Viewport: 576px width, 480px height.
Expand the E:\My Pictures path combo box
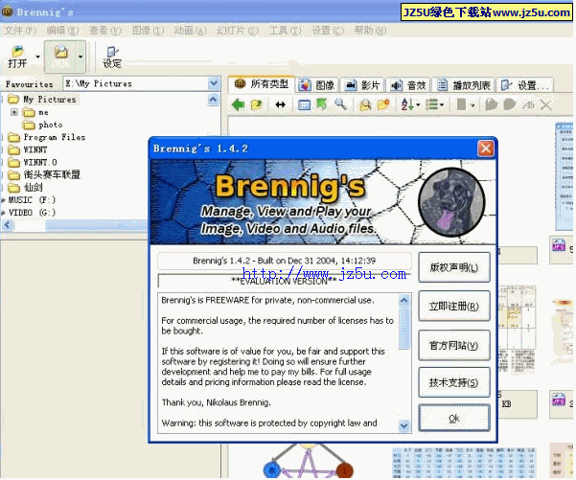pos(214,83)
